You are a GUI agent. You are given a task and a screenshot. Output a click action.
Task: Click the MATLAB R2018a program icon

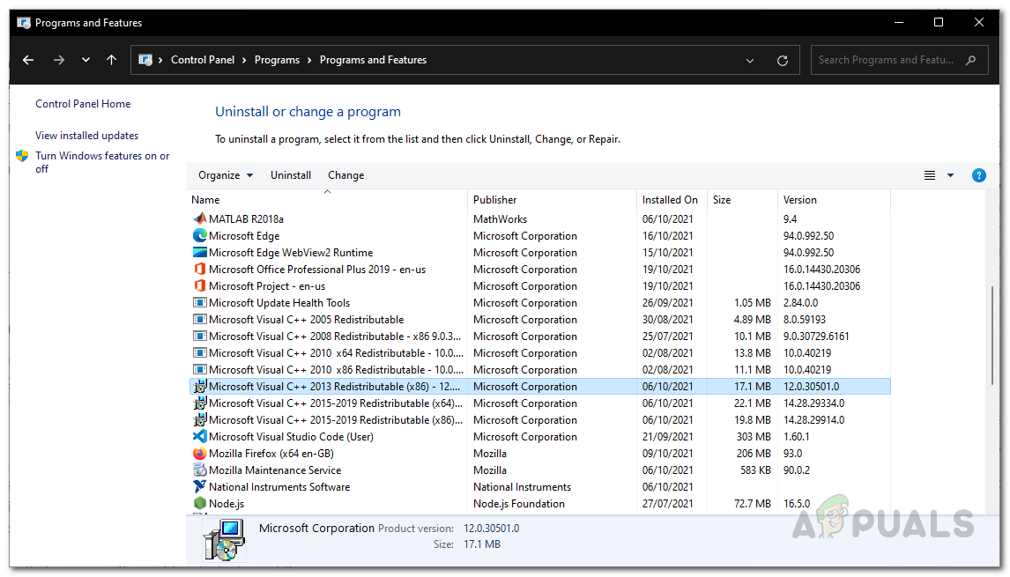(200, 219)
